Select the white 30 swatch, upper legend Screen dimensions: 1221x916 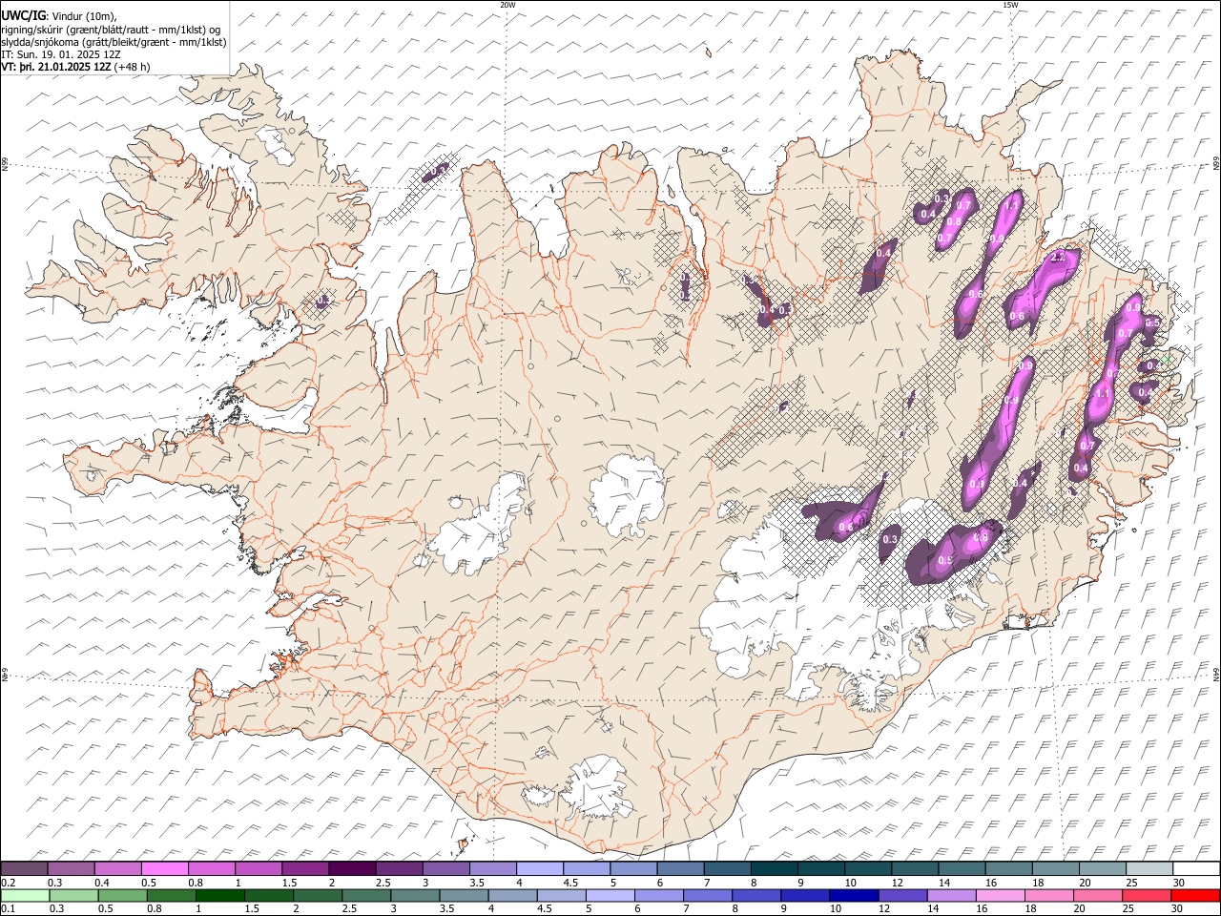(x=1195, y=869)
